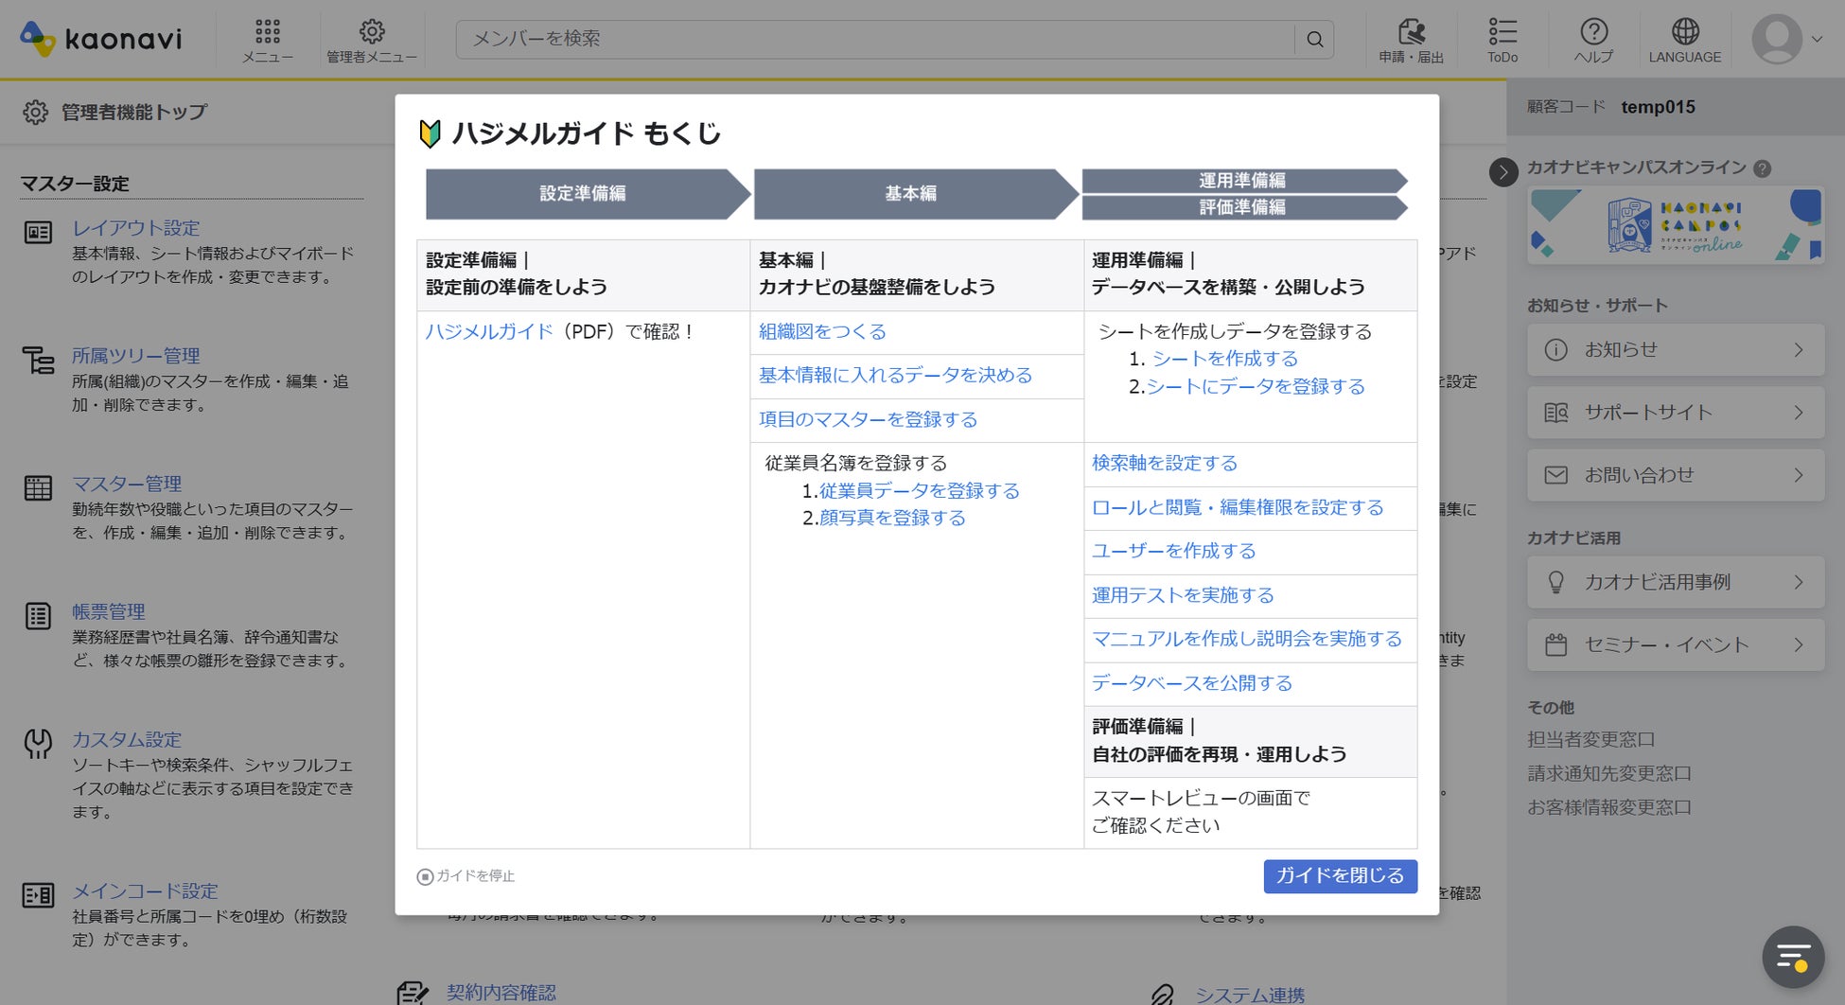Screen dimensions: 1845x1005
Task: Open the LANGUAGE globe icon
Action: pos(1685,31)
